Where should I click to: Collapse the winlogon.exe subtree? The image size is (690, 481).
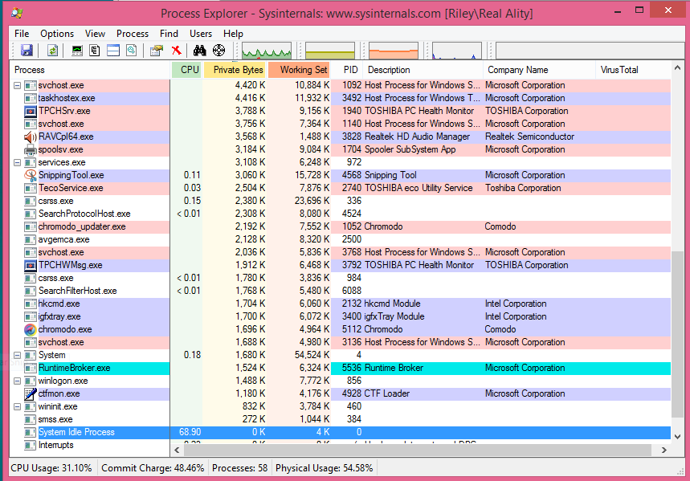coord(16,381)
